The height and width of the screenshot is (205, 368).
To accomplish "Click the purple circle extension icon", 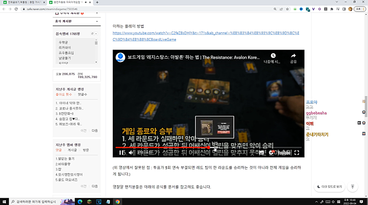I will click(x=319, y=9).
